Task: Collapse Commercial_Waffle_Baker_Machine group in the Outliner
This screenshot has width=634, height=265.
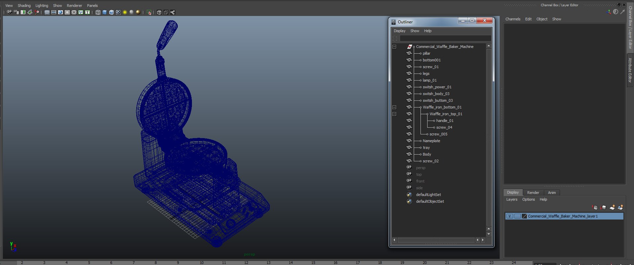Action: [x=394, y=47]
